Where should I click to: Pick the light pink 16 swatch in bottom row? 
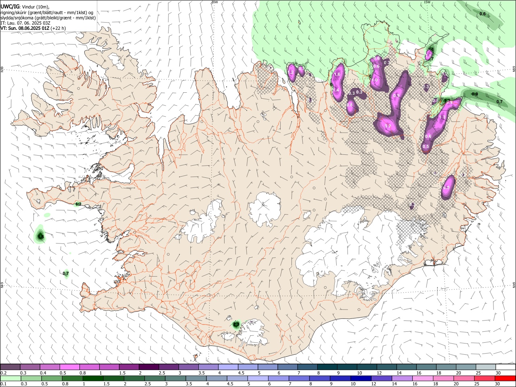423,378
